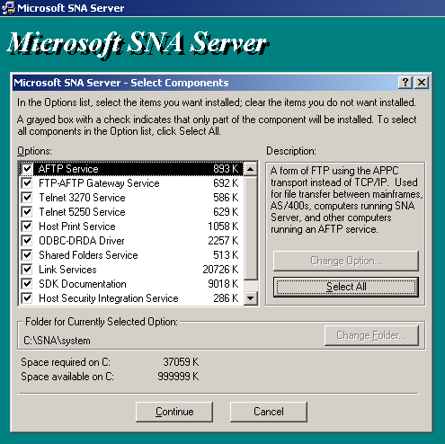Select the Telnet 5250 Service row

(131, 212)
